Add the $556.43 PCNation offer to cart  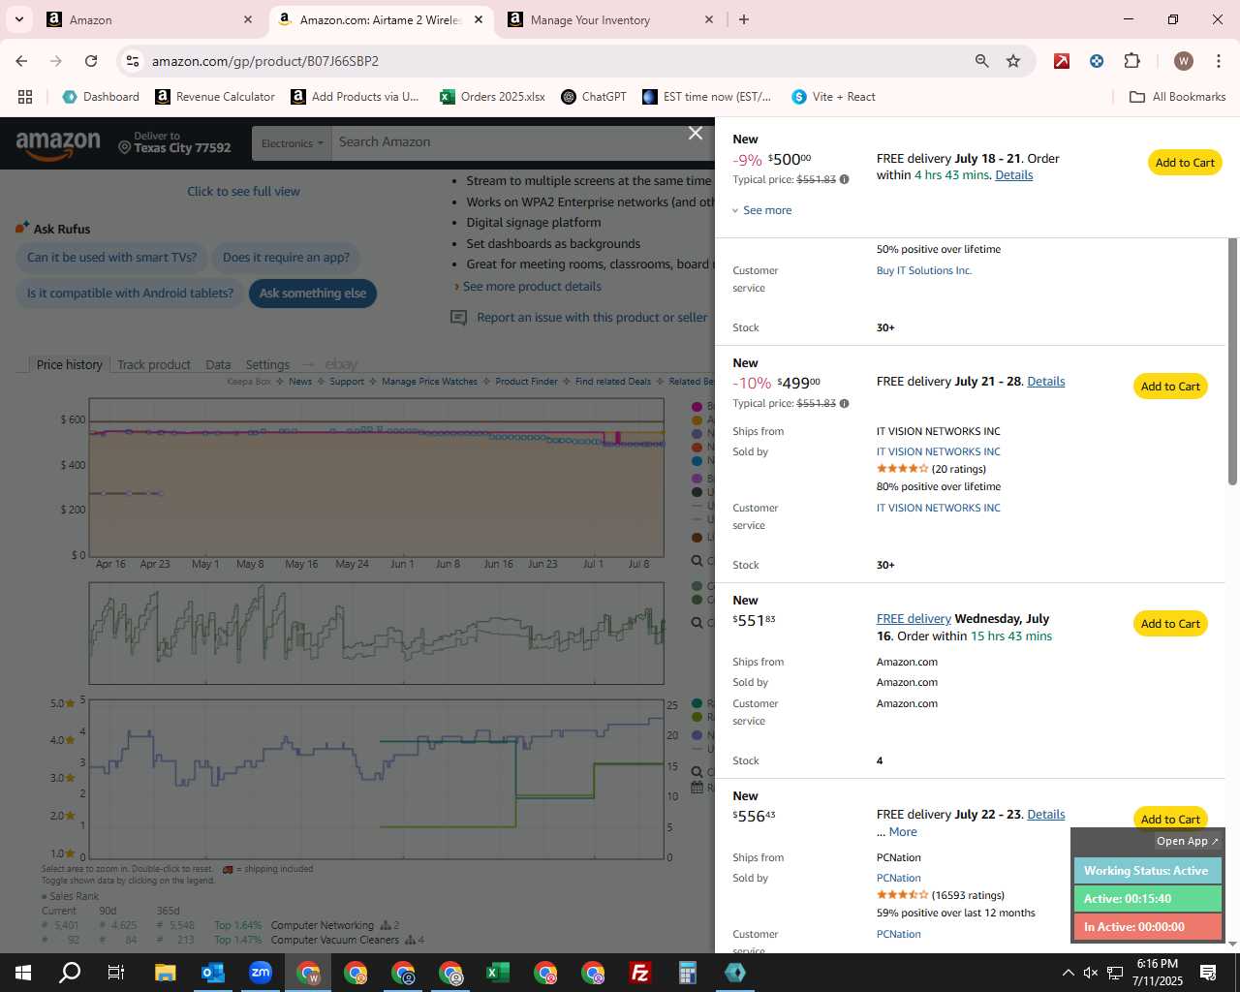1170,819
